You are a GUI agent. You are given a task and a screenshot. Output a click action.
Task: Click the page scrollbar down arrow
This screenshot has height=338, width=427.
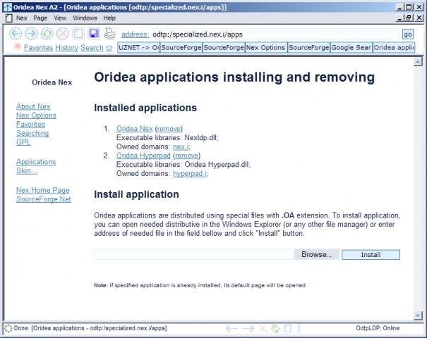[x=418, y=315]
